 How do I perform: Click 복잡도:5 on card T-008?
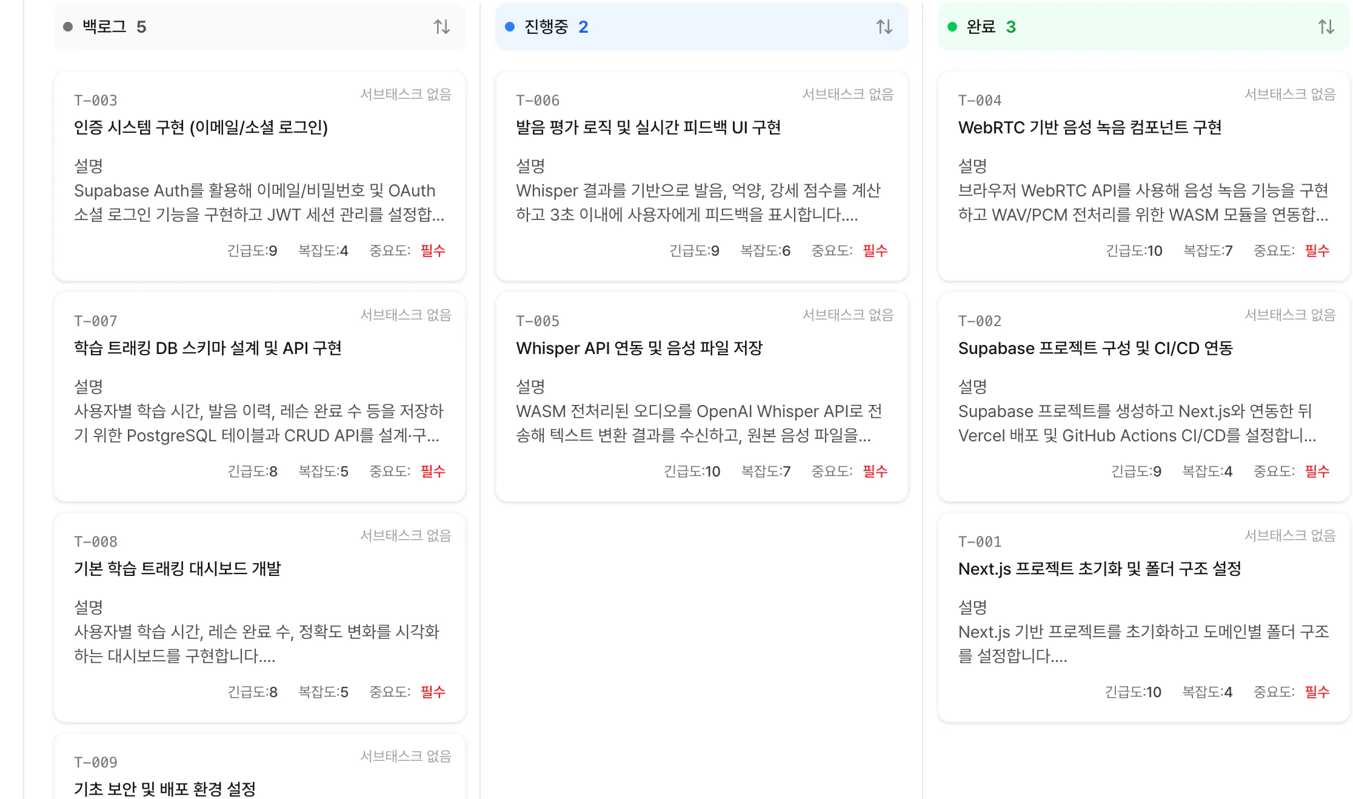[x=324, y=692]
